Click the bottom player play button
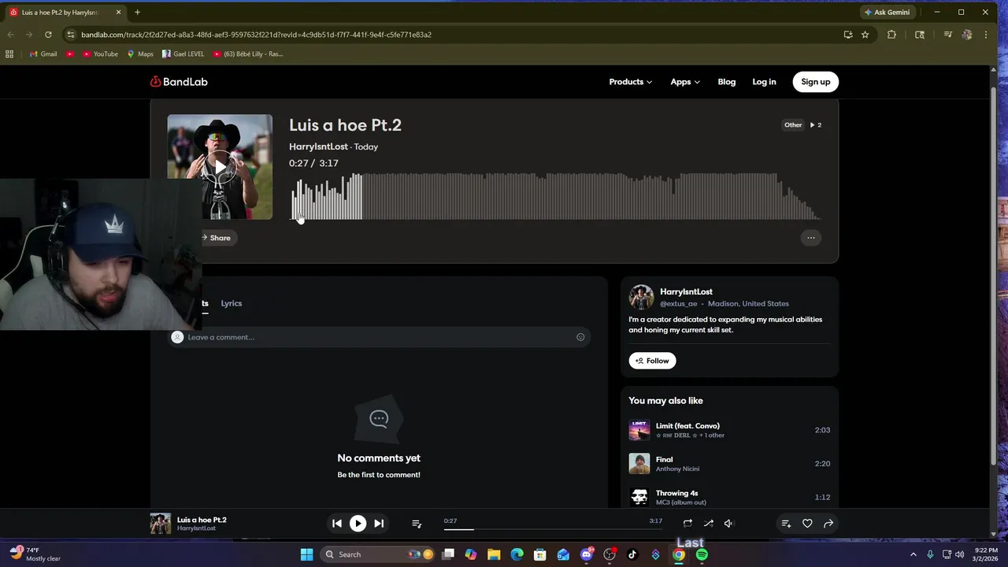 coord(358,523)
